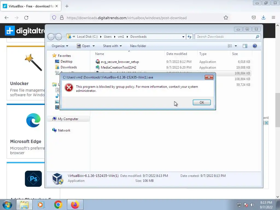This screenshot has width=280, height=210.
Task: Open the Firefox downloads panel
Action: click(263, 17)
